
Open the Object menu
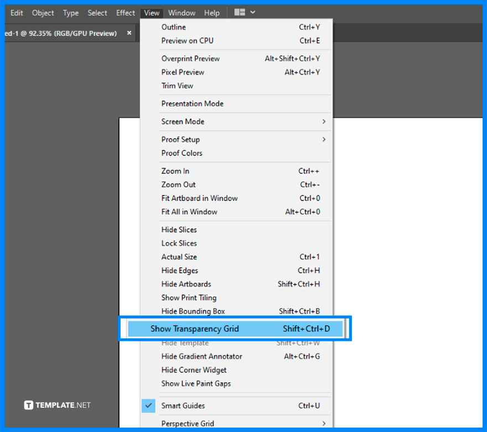pos(43,12)
